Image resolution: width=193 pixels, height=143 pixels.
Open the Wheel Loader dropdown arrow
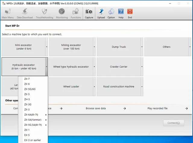(94, 86)
